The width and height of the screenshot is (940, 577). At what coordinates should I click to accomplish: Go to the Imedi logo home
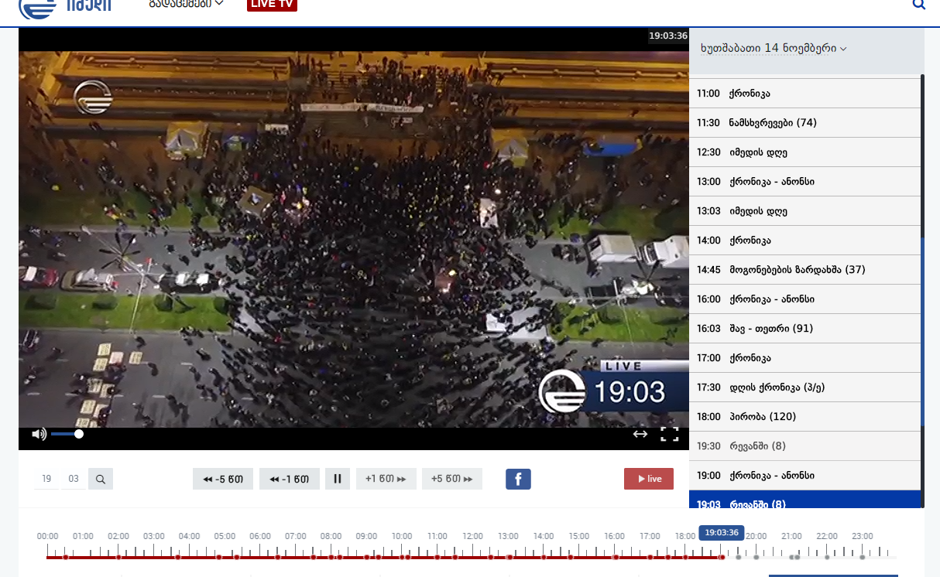click(66, 8)
